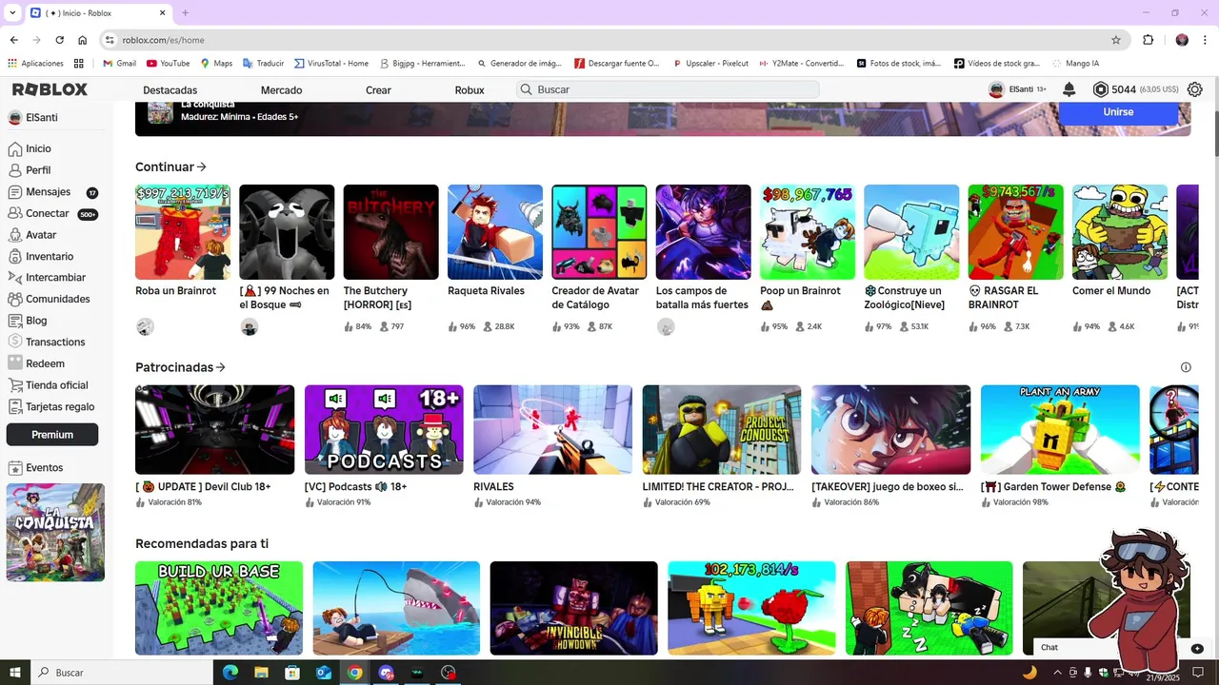1219x685 pixels.
Task: Open the La Conquista event banner in sidebar
Action: [x=55, y=532]
